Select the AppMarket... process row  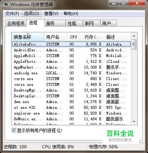(71, 67)
